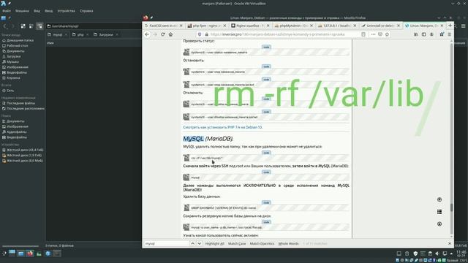Open Видеофайлы in top places list
Image resolution: width=468 pixels, height=263 pixels.
coord(17,72)
